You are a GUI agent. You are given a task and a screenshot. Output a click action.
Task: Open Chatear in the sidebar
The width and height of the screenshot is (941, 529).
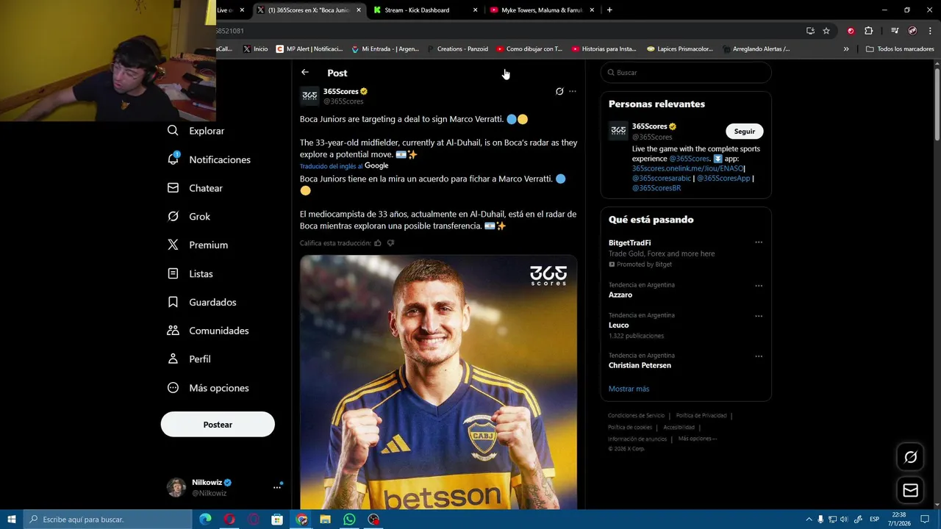[x=196, y=188]
